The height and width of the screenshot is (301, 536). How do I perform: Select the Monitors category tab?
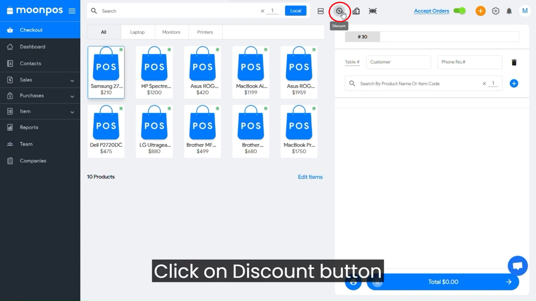(171, 32)
